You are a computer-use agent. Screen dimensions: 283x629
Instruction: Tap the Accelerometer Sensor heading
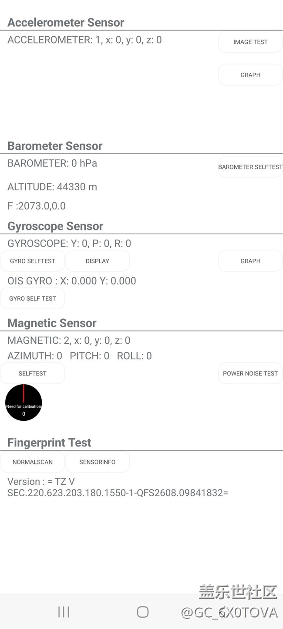66,22
